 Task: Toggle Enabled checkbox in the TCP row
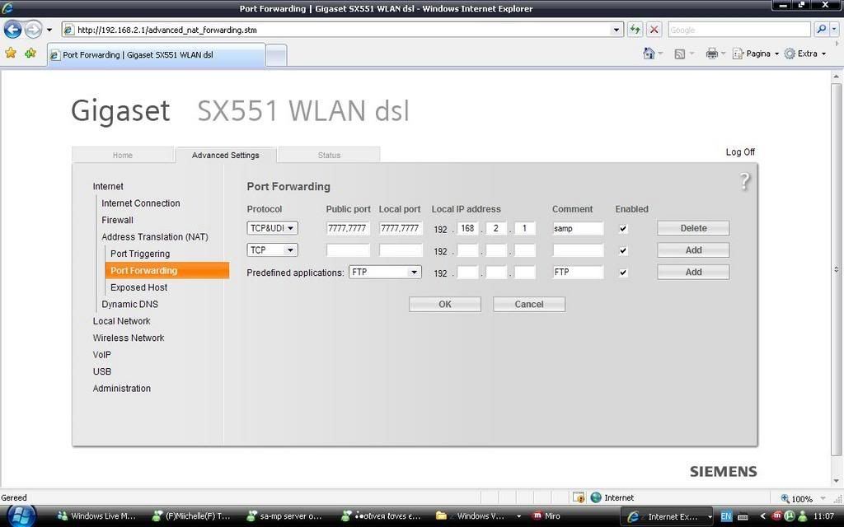coord(623,250)
